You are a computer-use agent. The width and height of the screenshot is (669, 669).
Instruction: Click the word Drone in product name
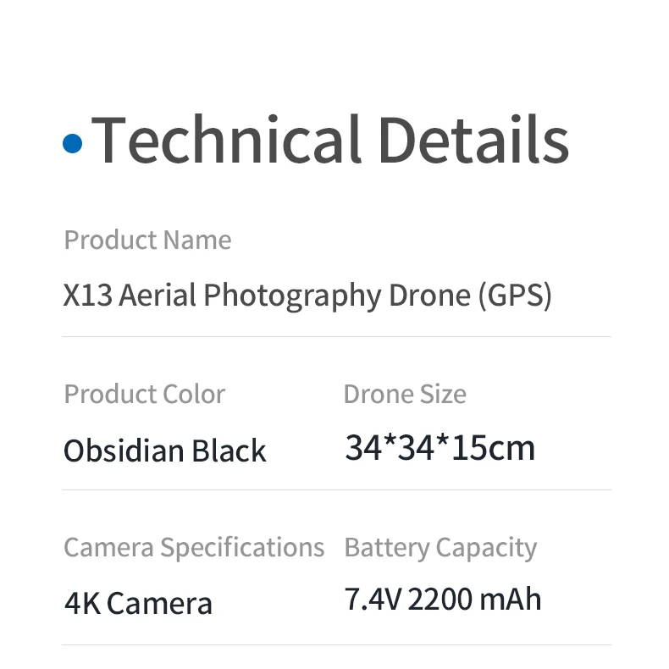429,296
